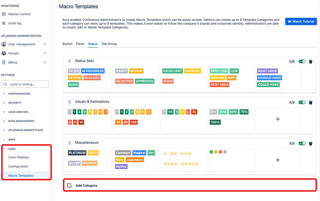Click the Watch Tutorial button
The width and height of the screenshot is (320, 201).
pos(300,21)
